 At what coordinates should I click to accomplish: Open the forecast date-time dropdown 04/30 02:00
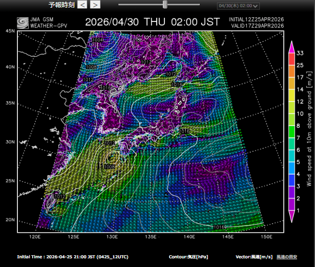click(x=237, y=6)
